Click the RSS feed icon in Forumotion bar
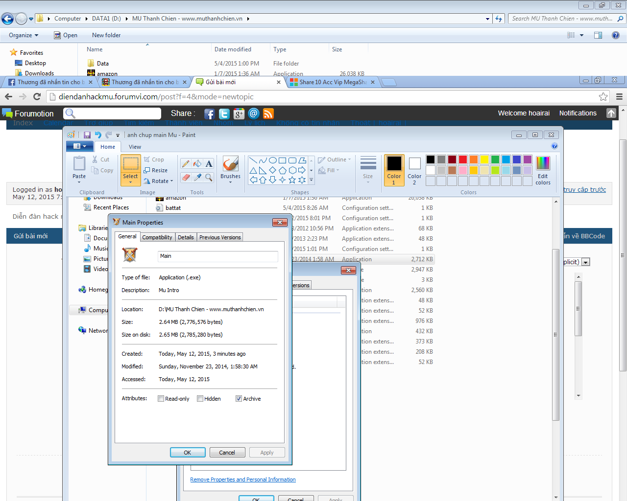This screenshot has width=627, height=501. pos(268,114)
